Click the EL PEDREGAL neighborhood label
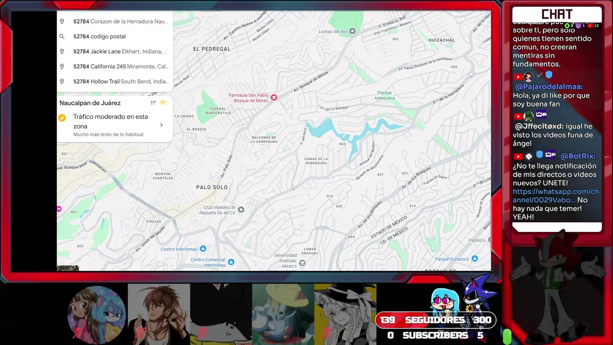Viewport: 613px width, 345px height. point(212,49)
